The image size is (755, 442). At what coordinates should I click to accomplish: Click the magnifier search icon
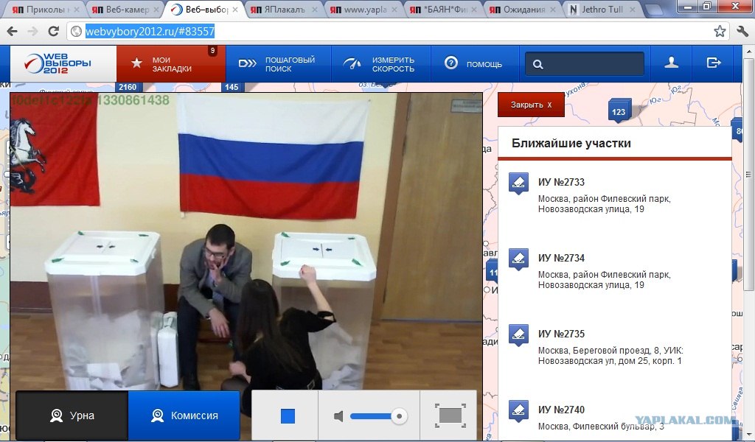537,64
